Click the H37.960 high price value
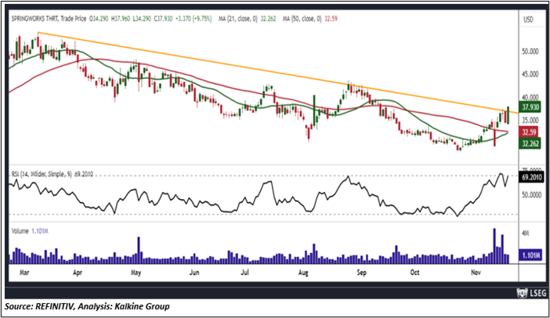Screen dimensions: 550x318 click(x=121, y=19)
